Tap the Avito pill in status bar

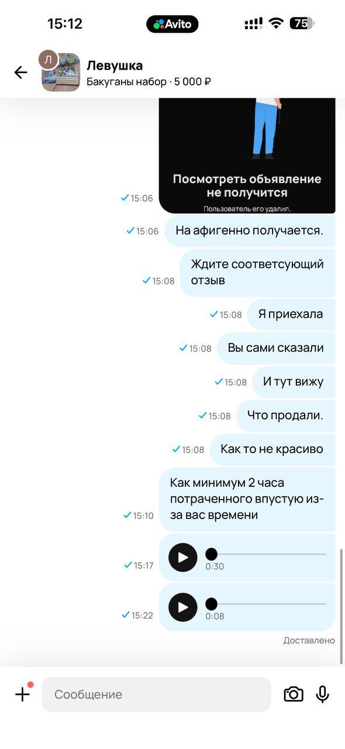172,24
